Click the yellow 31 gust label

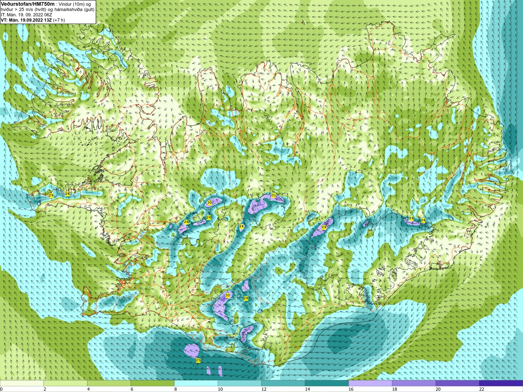pos(274,196)
